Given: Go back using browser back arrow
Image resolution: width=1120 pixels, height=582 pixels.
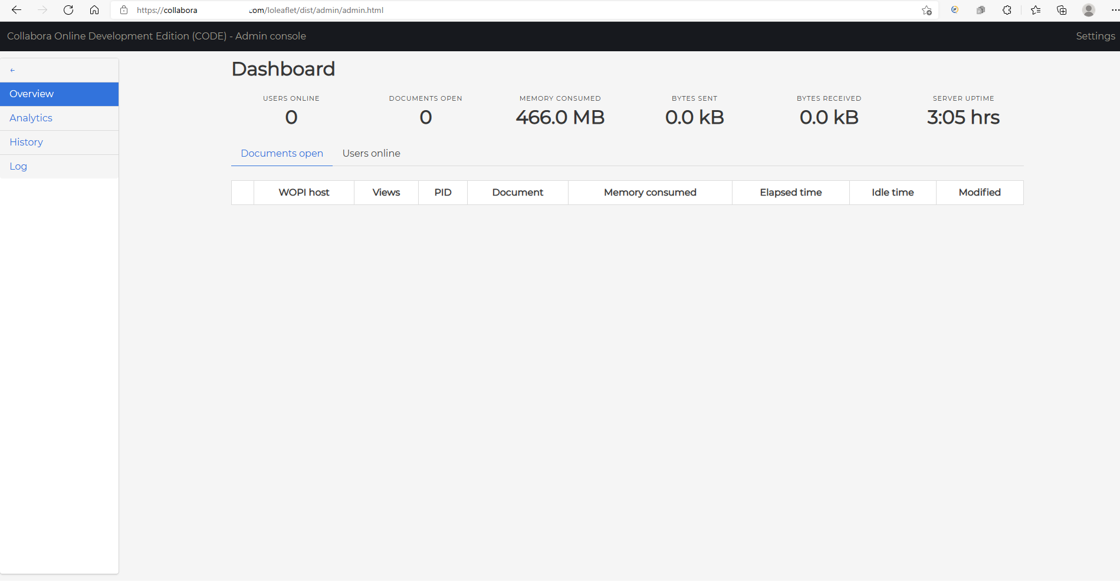Looking at the screenshot, I should pyautogui.click(x=17, y=10).
